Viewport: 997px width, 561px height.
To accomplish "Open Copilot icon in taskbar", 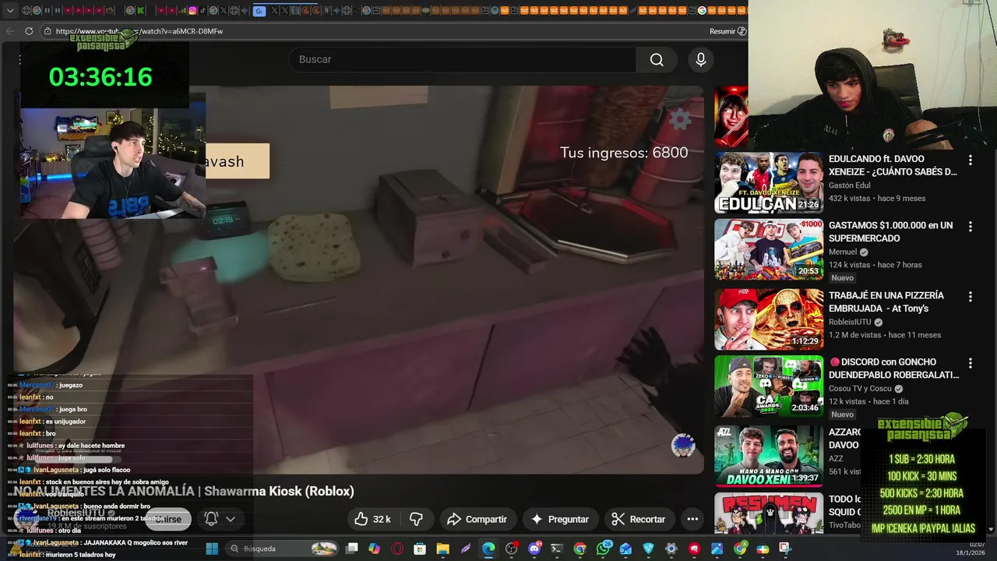I will point(374,549).
